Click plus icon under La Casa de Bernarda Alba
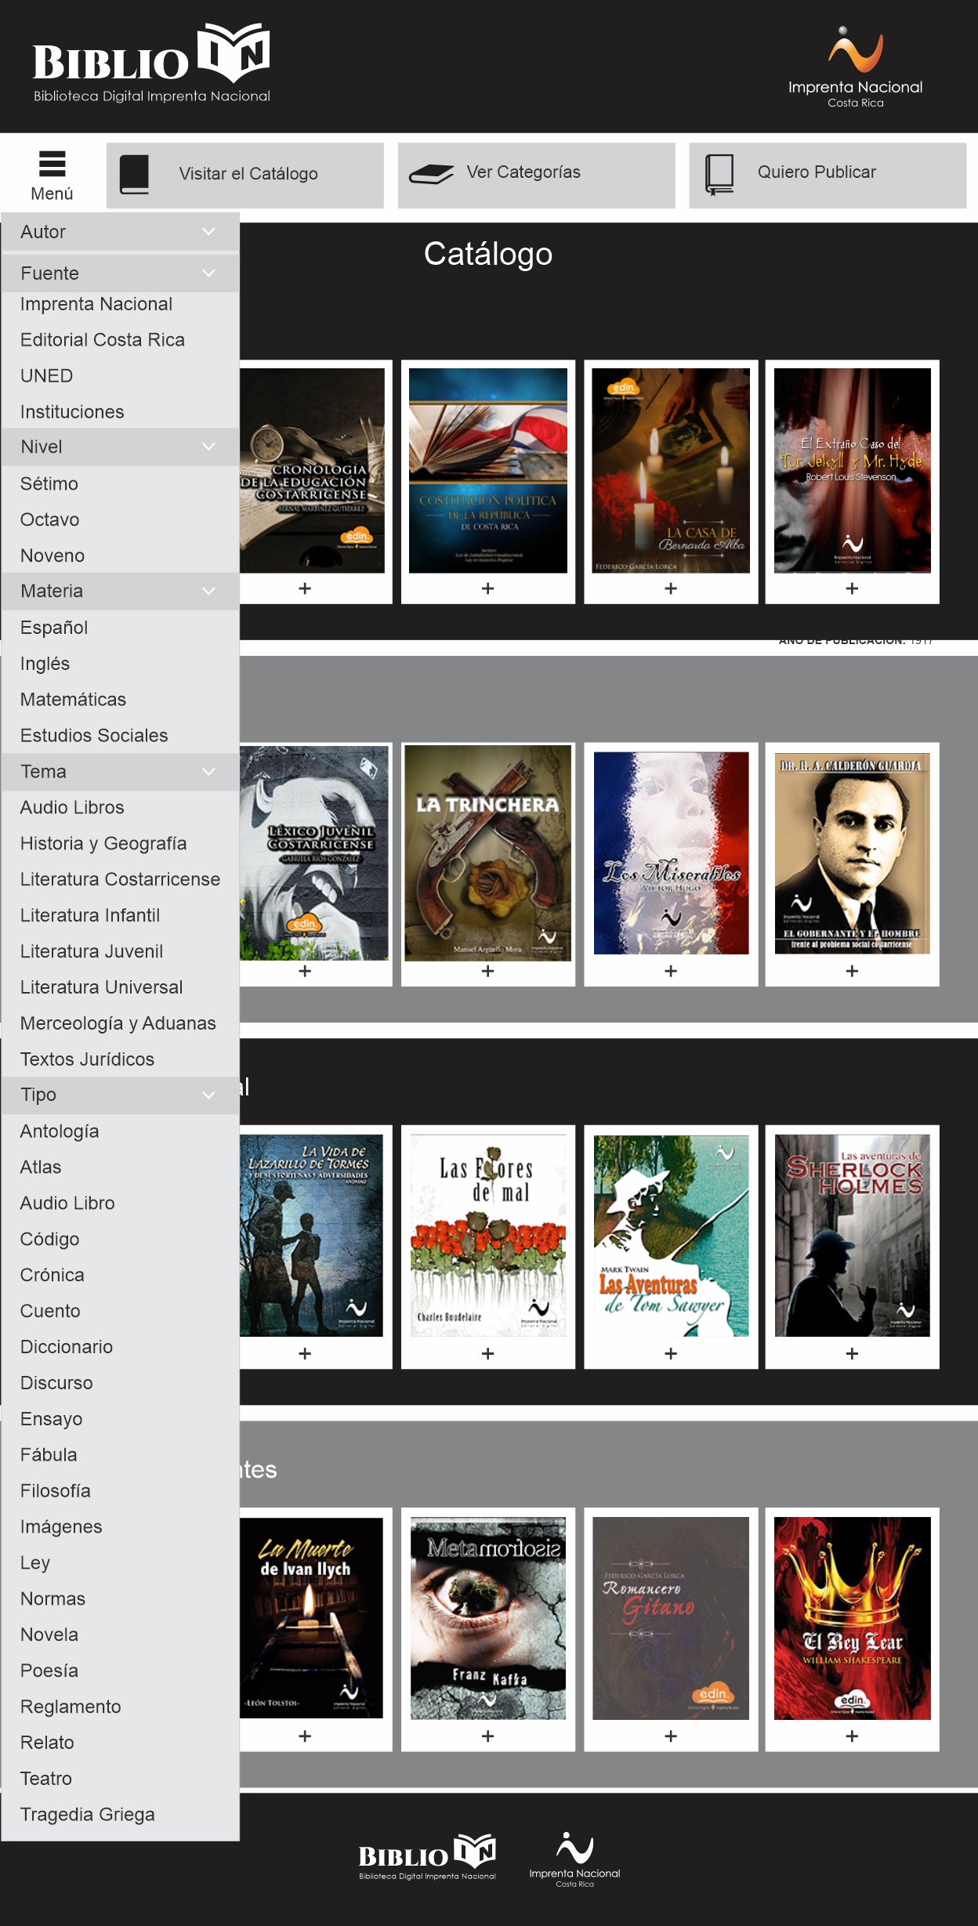This screenshot has width=978, height=1926. [671, 588]
